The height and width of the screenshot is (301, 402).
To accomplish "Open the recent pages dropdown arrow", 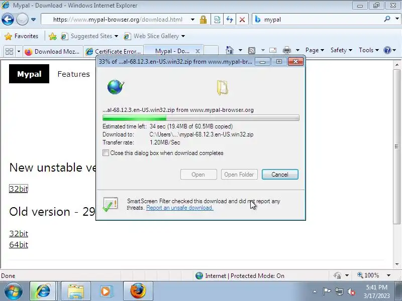I will point(33,20).
